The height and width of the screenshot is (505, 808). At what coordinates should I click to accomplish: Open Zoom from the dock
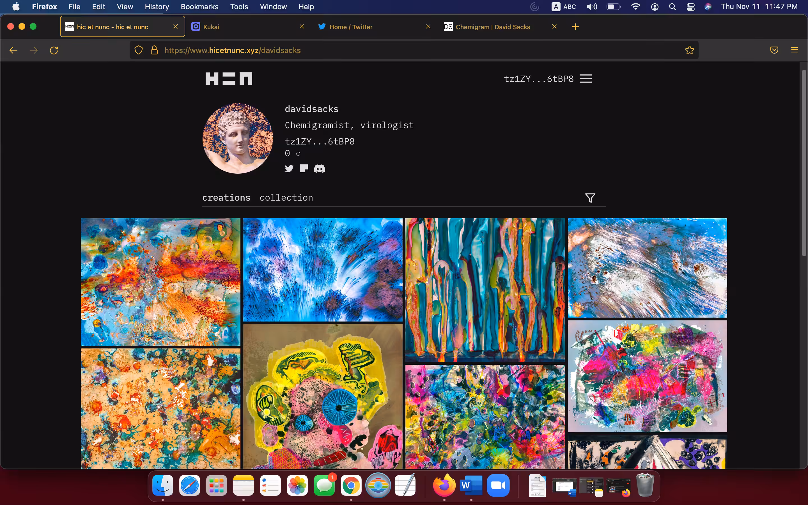(498, 485)
